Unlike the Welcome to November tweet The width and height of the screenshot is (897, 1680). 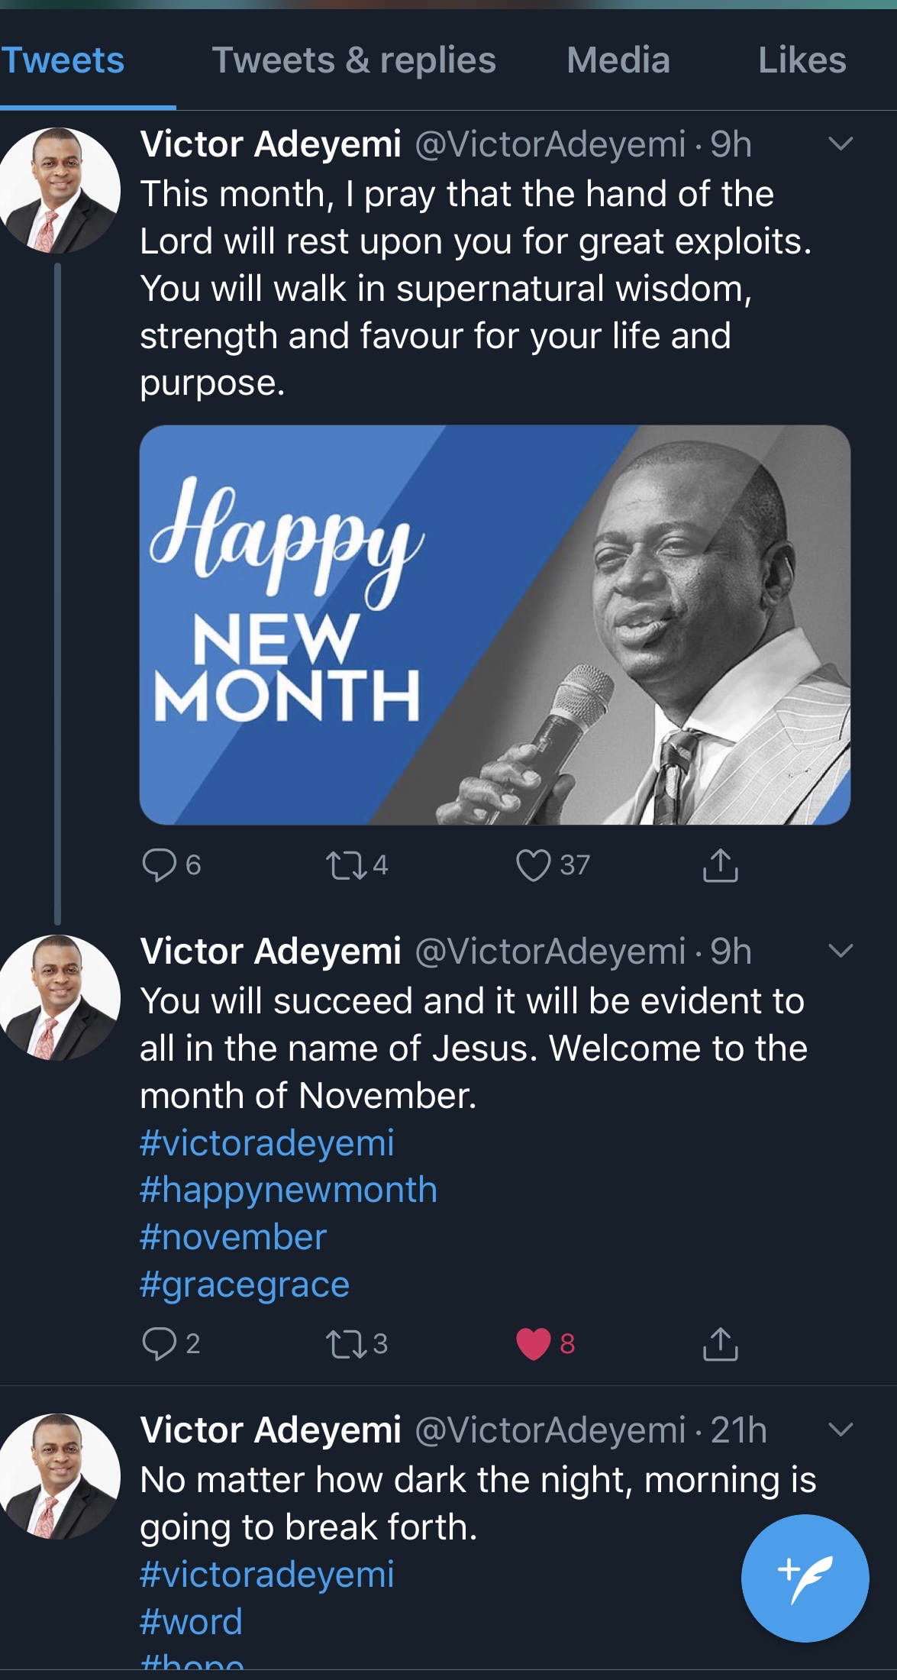pyautogui.click(x=533, y=1343)
